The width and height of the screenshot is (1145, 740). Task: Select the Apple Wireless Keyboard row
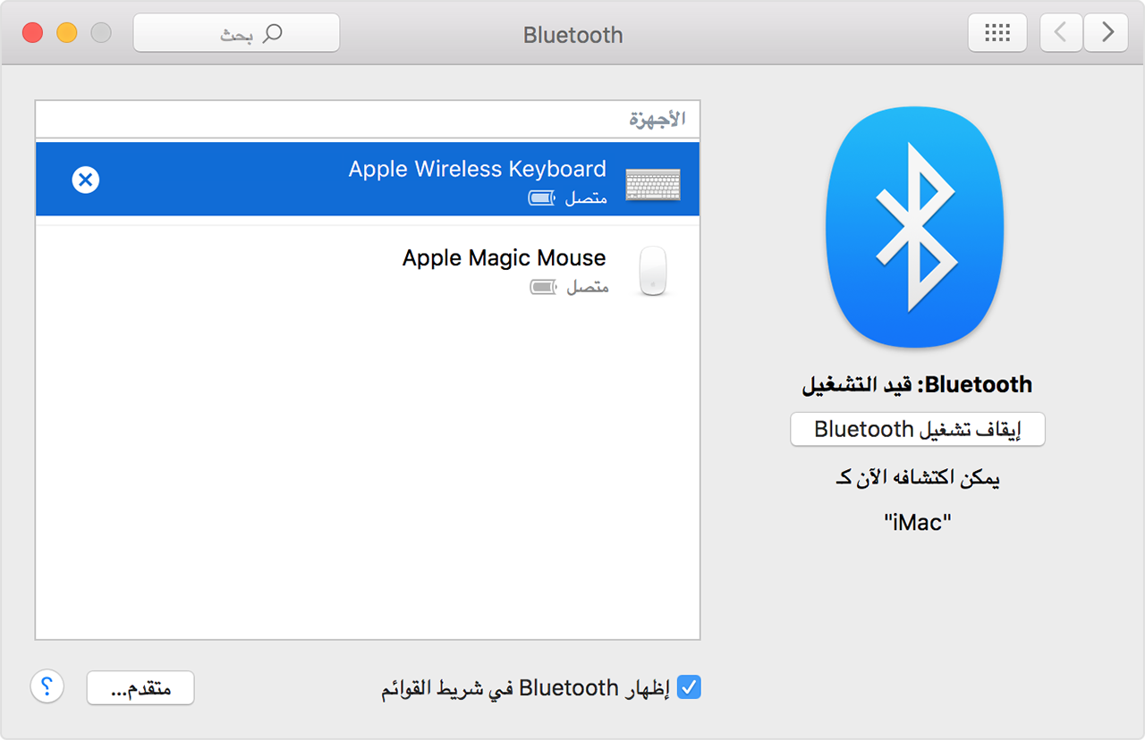click(368, 179)
